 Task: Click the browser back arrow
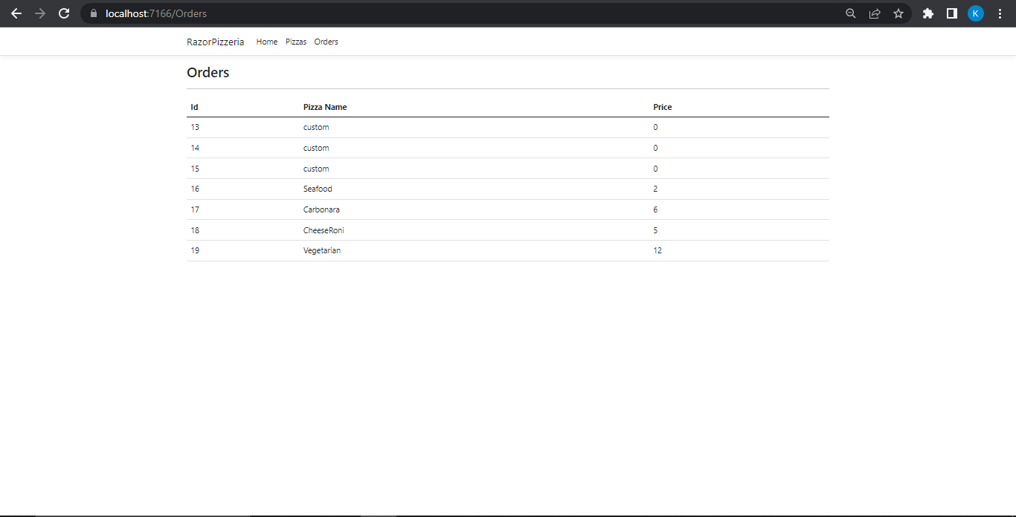coord(16,13)
